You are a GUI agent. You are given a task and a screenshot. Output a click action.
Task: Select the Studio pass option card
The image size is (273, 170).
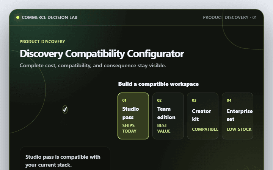(133, 116)
